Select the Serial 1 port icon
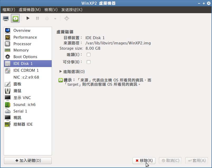The height and width of the screenshot is (168, 212). click(x=8, y=111)
